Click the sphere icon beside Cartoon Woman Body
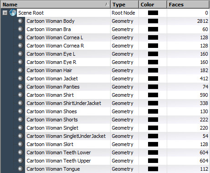The image size is (210, 173). (20, 21)
